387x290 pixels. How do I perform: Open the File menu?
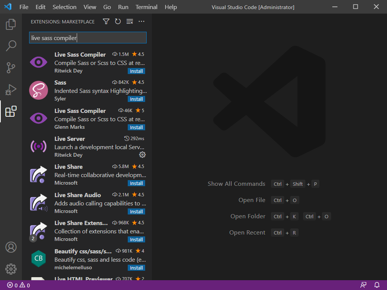click(x=24, y=7)
